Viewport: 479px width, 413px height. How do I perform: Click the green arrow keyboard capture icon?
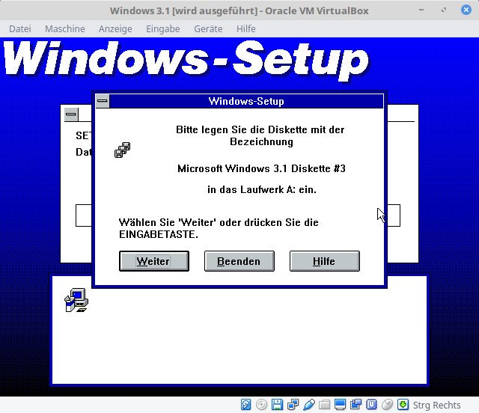click(x=403, y=405)
